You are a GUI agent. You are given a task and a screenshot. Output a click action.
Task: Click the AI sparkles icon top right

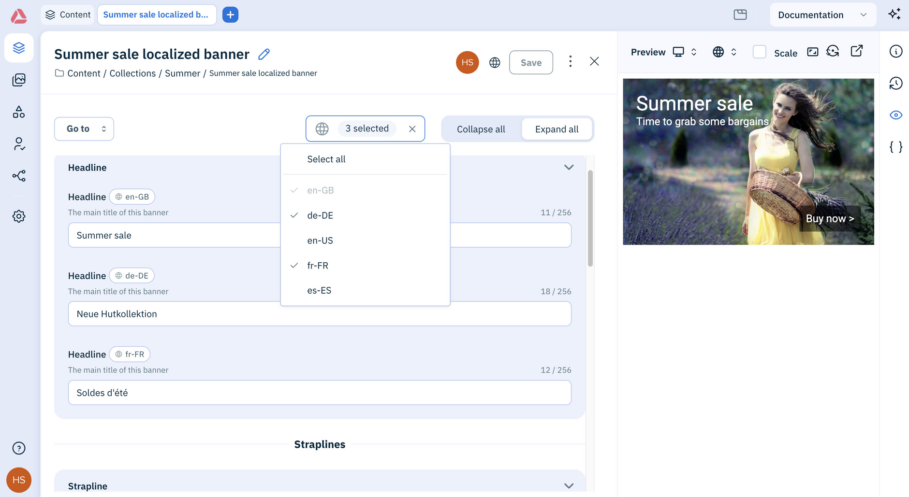894,14
